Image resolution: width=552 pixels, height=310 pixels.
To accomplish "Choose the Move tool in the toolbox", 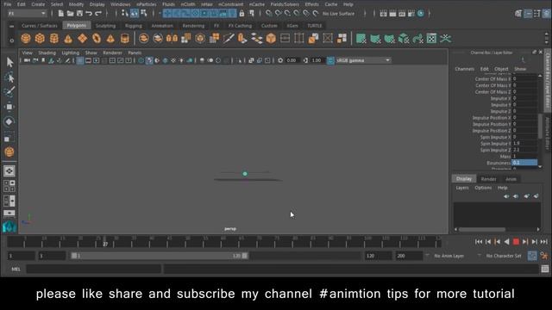I will 9,107.
